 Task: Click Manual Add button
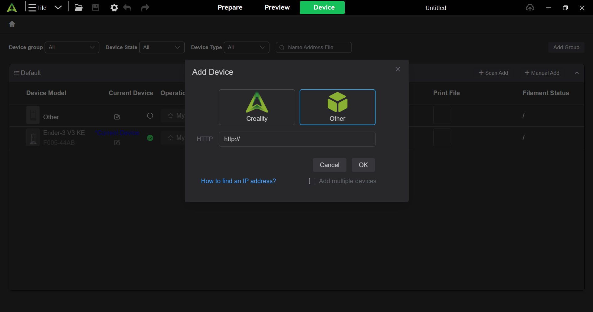click(542, 73)
